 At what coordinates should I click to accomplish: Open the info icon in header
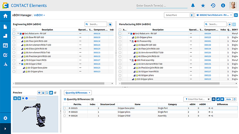(x=223, y=6)
